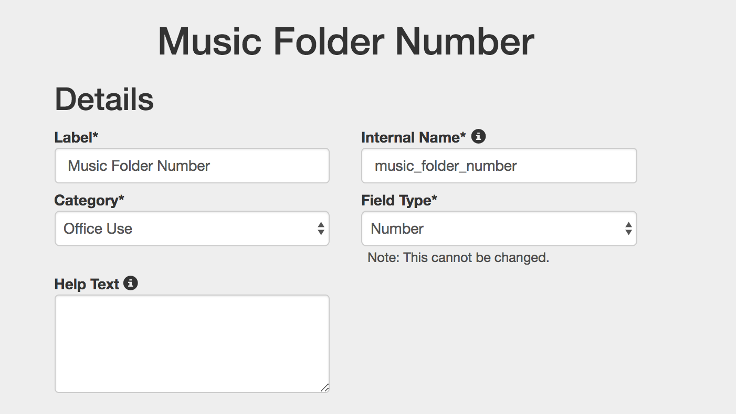Open the Category dropdown showing Office Use

pyautogui.click(x=192, y=228)
